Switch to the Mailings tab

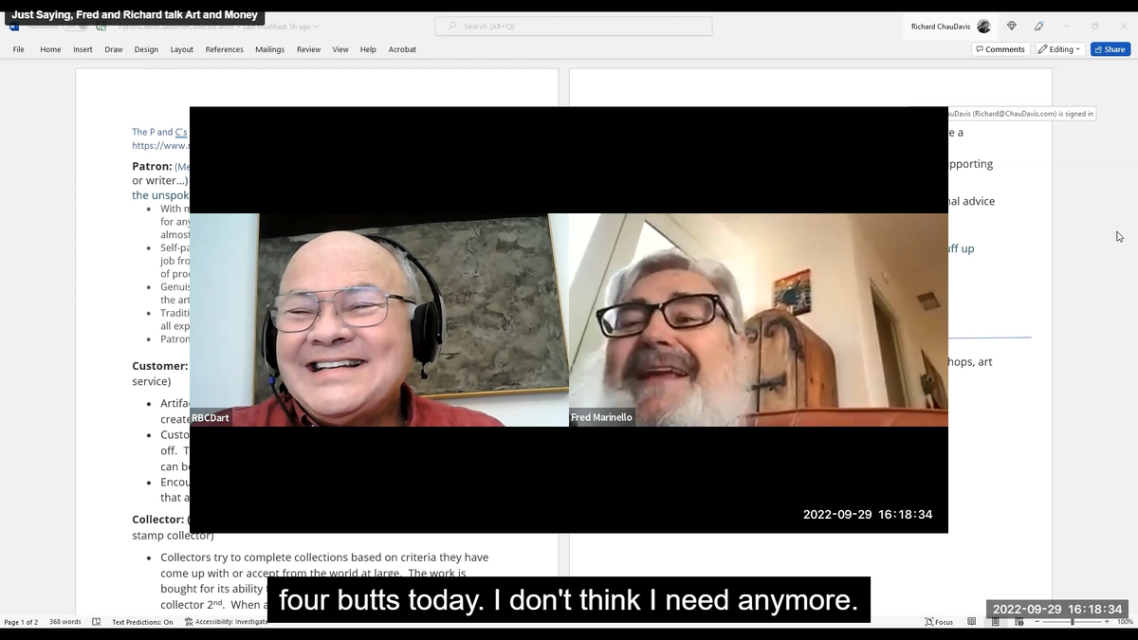pos(272,49)
